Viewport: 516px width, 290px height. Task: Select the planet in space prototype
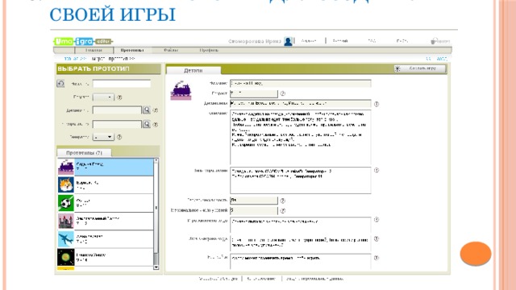[x=106, y=257]
